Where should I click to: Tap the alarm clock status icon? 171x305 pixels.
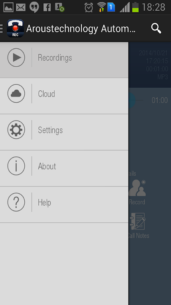tap(89, 7)
